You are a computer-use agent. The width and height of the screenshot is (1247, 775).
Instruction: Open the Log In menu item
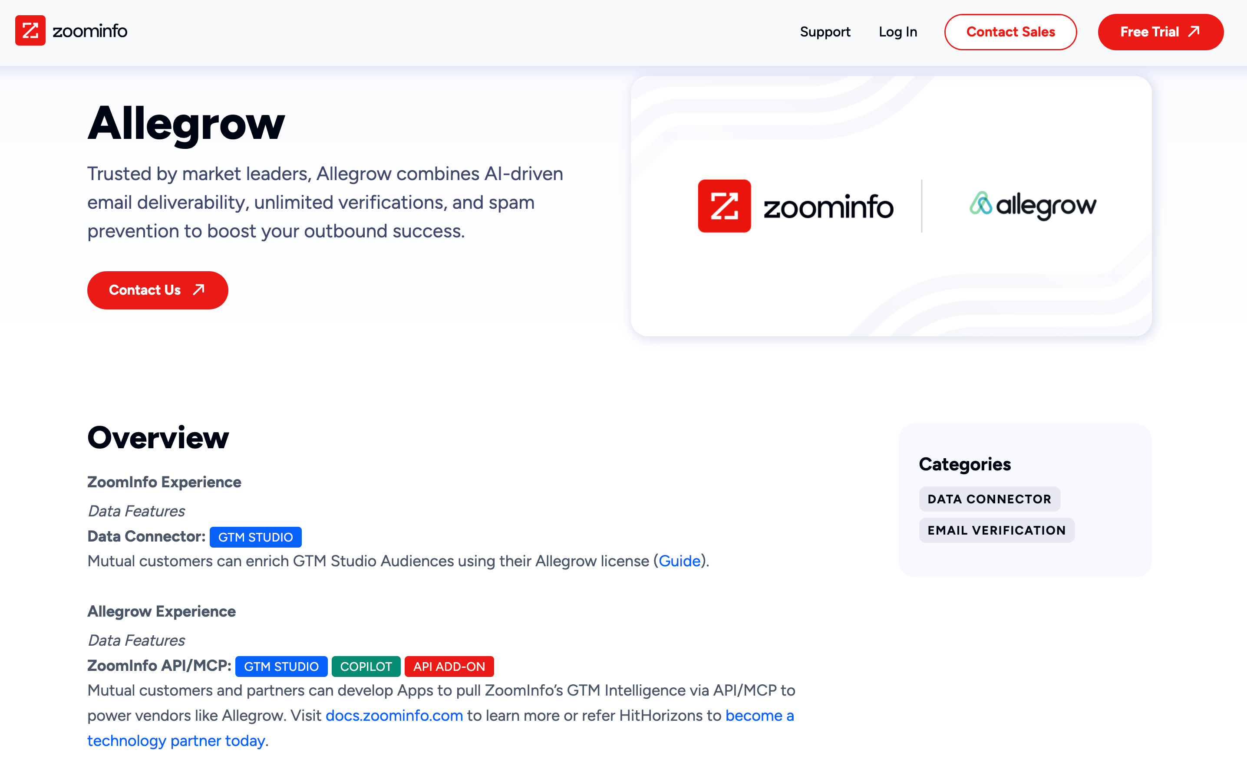point(898,31)
